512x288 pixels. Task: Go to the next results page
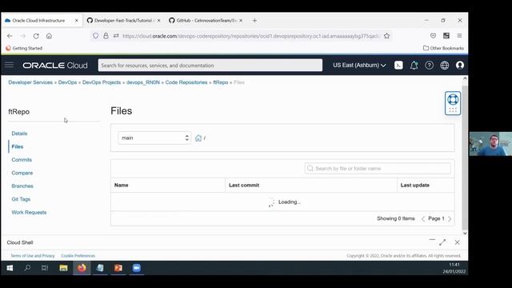pyautogui.click(x=450, y=218)
